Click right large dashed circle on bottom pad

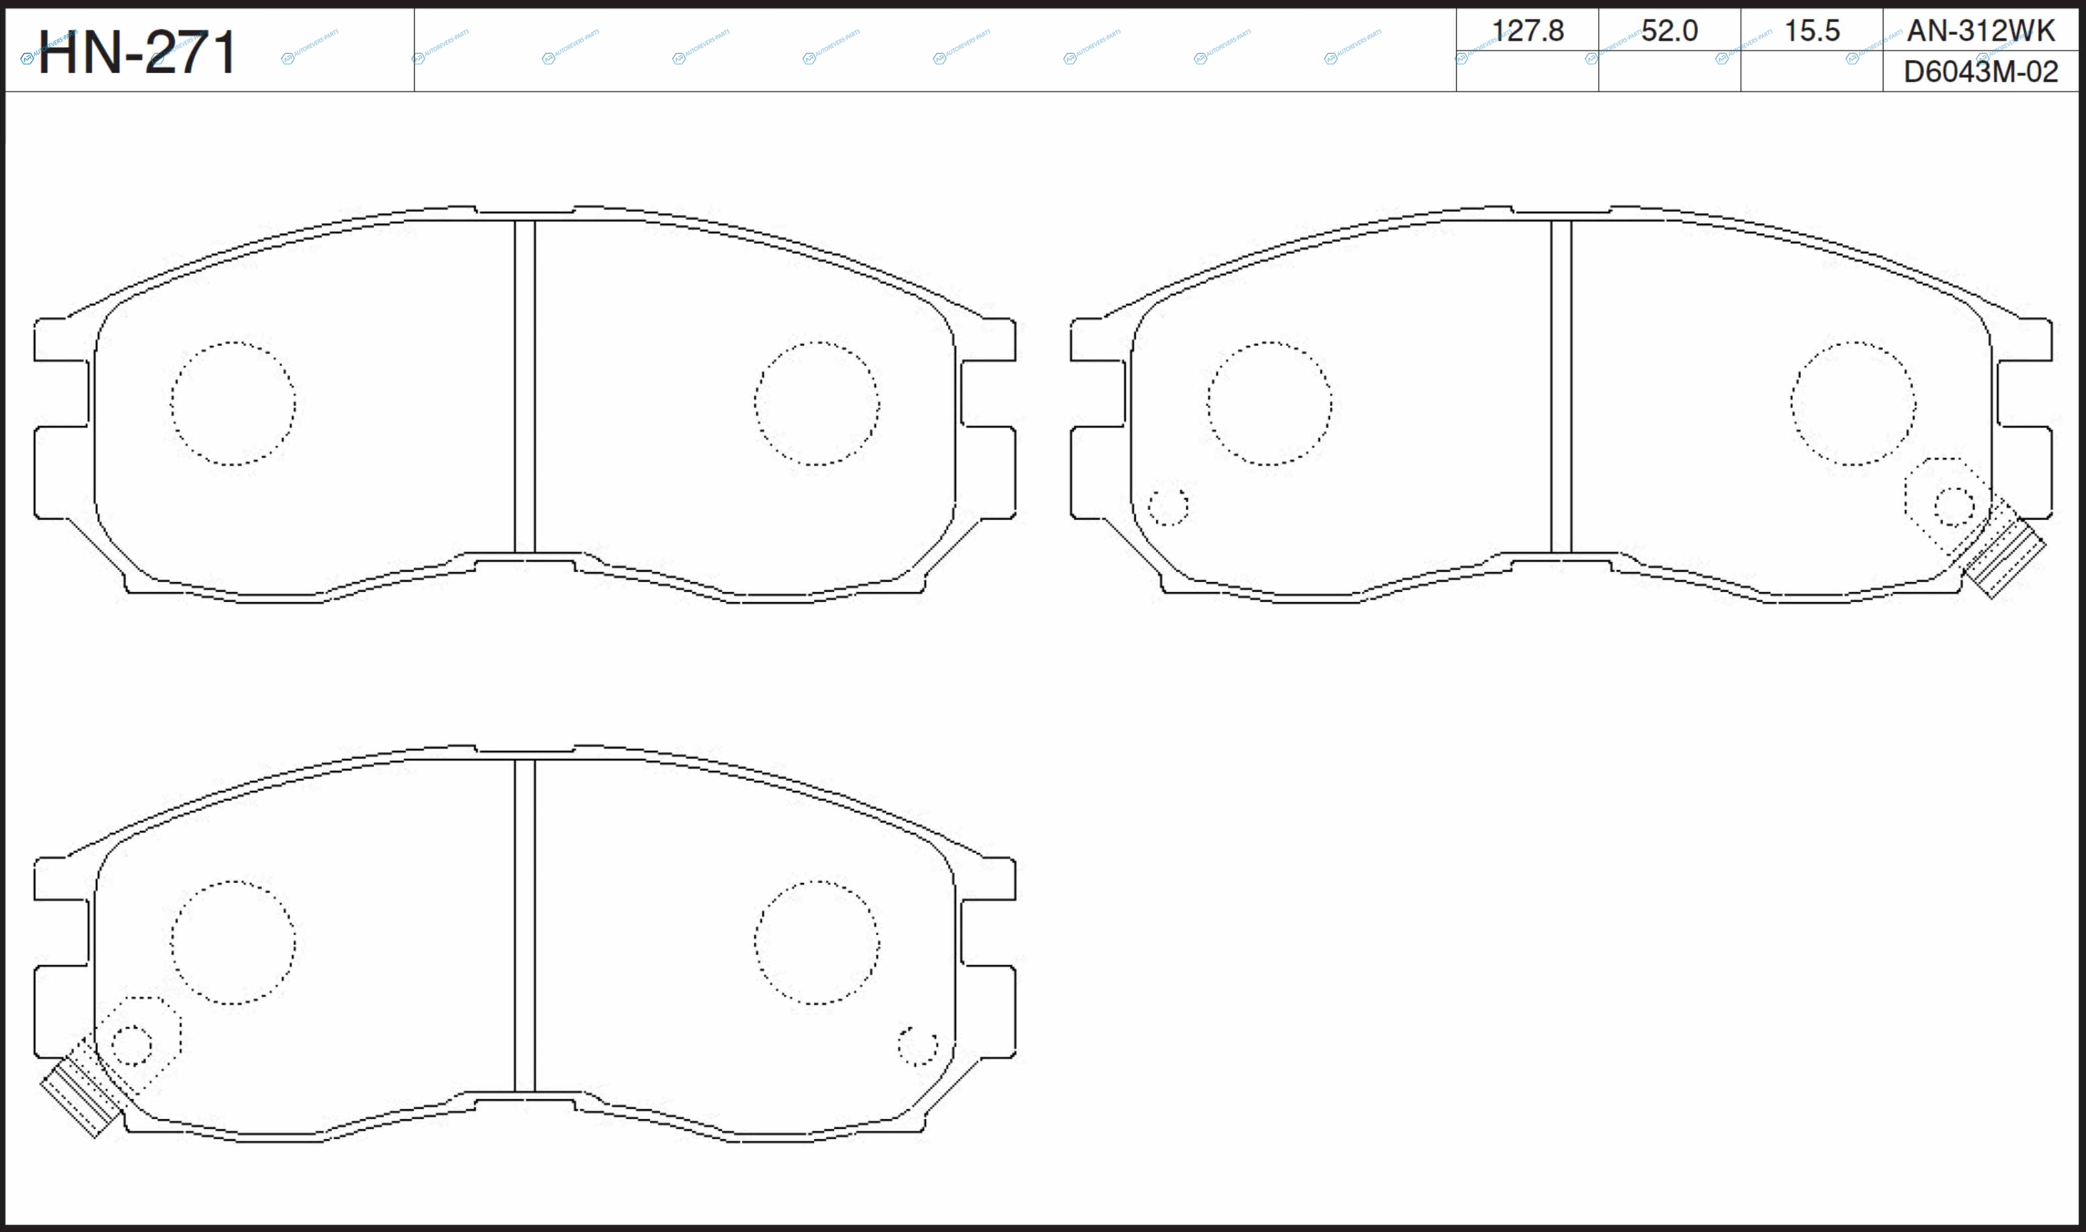pos(817,942)
